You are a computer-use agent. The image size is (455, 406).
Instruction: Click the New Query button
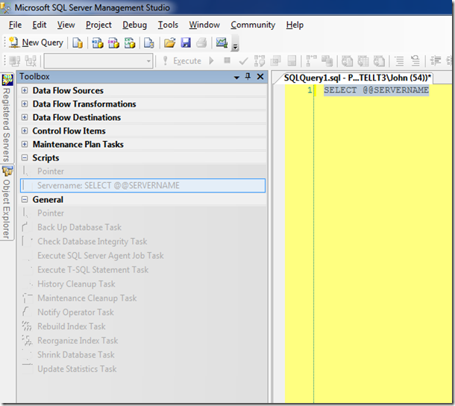[36, 43]
